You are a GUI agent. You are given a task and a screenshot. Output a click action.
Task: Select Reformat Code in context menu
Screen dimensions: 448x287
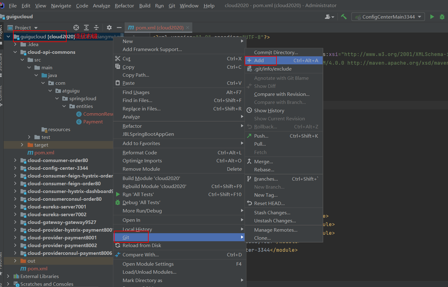click(180, 152)
